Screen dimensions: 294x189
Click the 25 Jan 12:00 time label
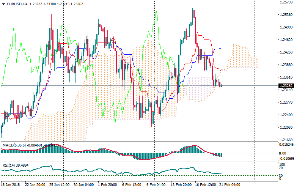point(60,184)
